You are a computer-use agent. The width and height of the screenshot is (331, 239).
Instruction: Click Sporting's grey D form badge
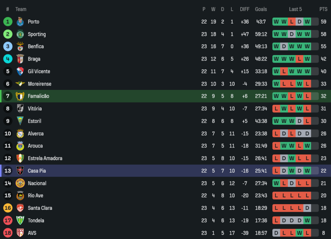[x=292, y=34]
